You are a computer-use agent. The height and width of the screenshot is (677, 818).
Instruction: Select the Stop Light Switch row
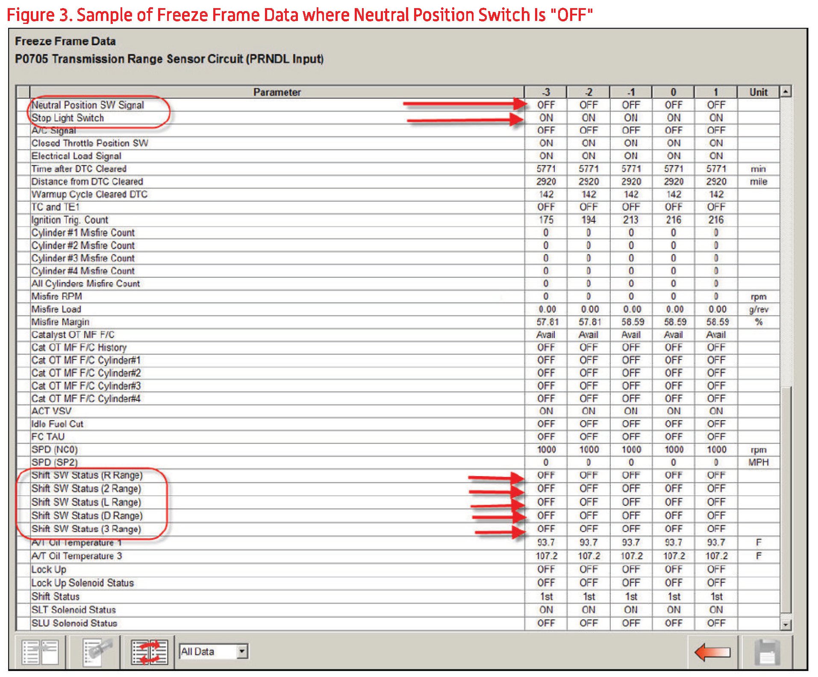[x=68, y=118]
